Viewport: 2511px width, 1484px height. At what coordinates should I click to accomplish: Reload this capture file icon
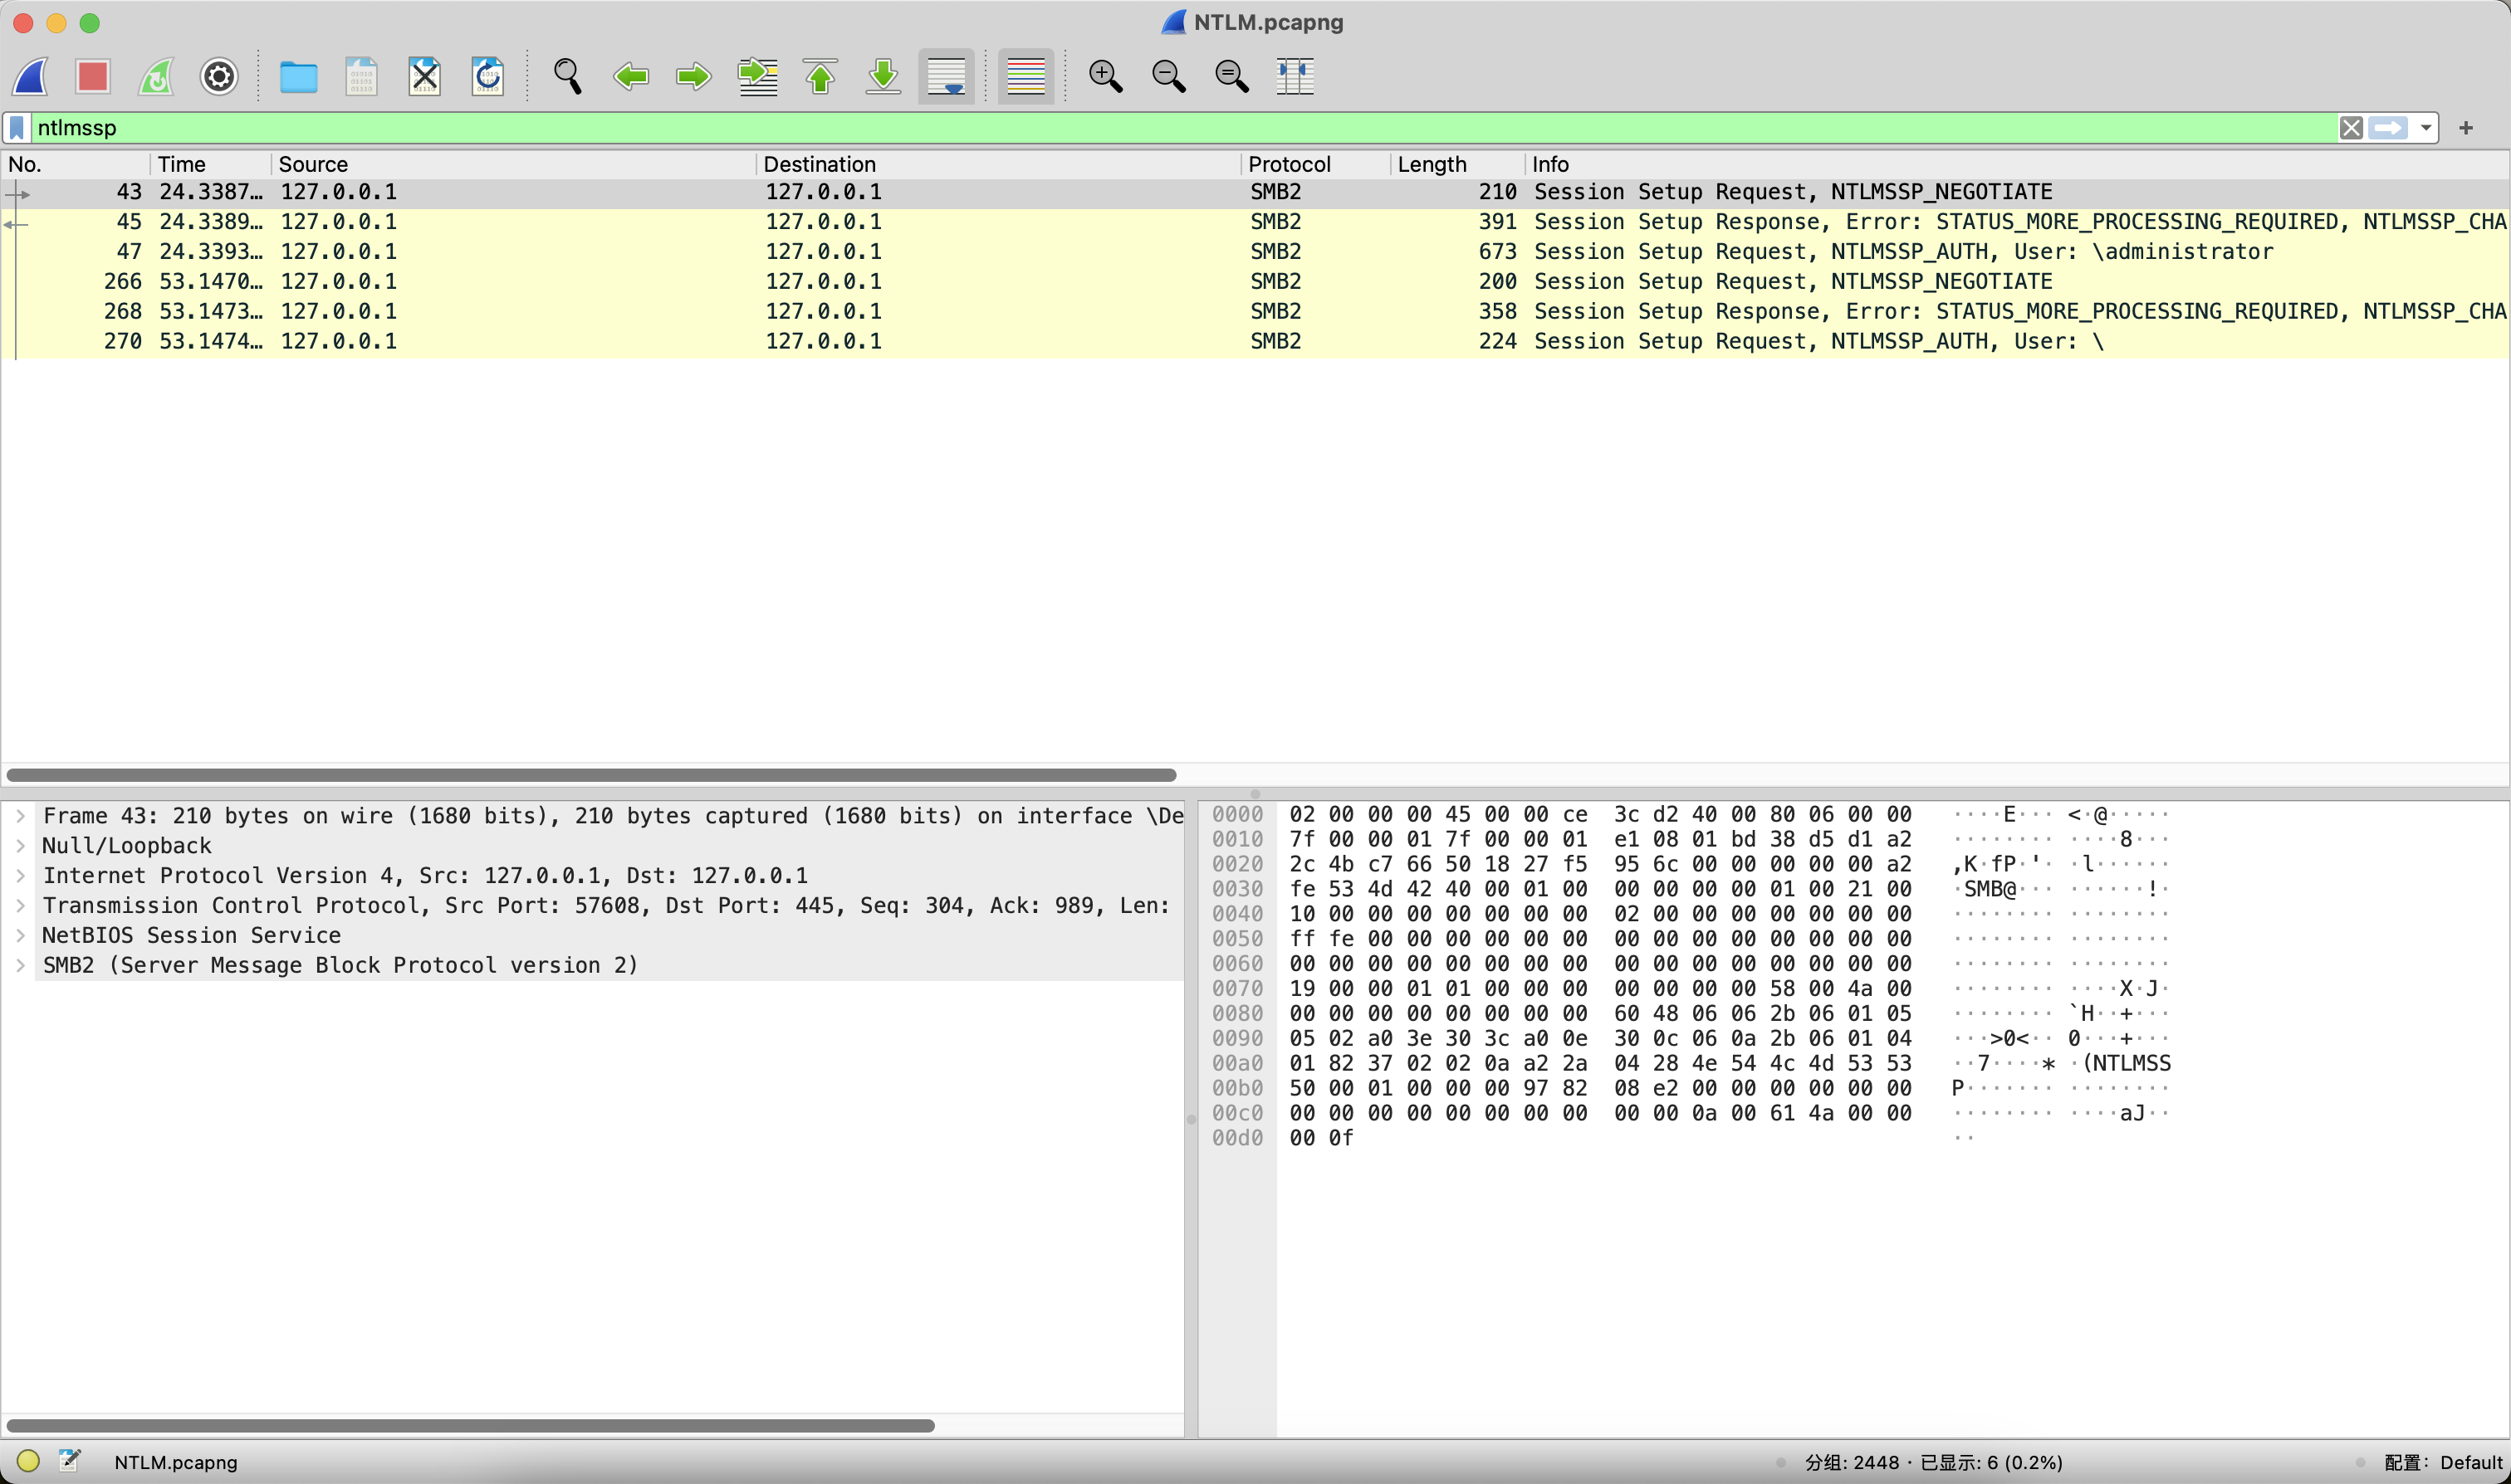(x=487, y=77)
